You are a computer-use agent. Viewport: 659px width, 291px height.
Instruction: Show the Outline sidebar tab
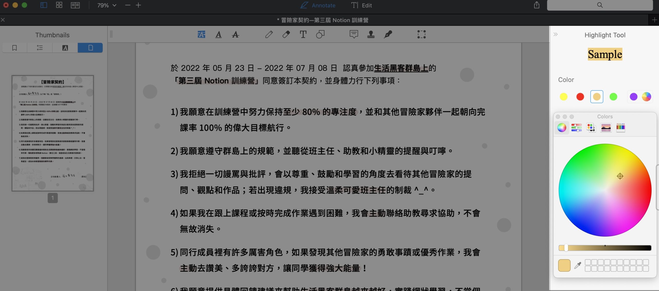(x=40, y=48)
